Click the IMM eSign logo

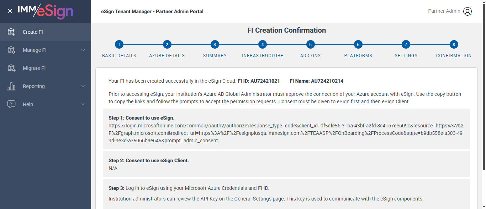[45, 11]
